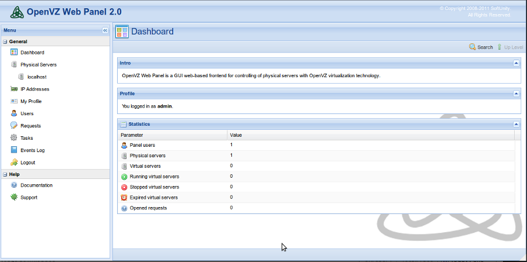Click the Logout keys icon
This screenshot has width=527, height=262.
[14, 163]
